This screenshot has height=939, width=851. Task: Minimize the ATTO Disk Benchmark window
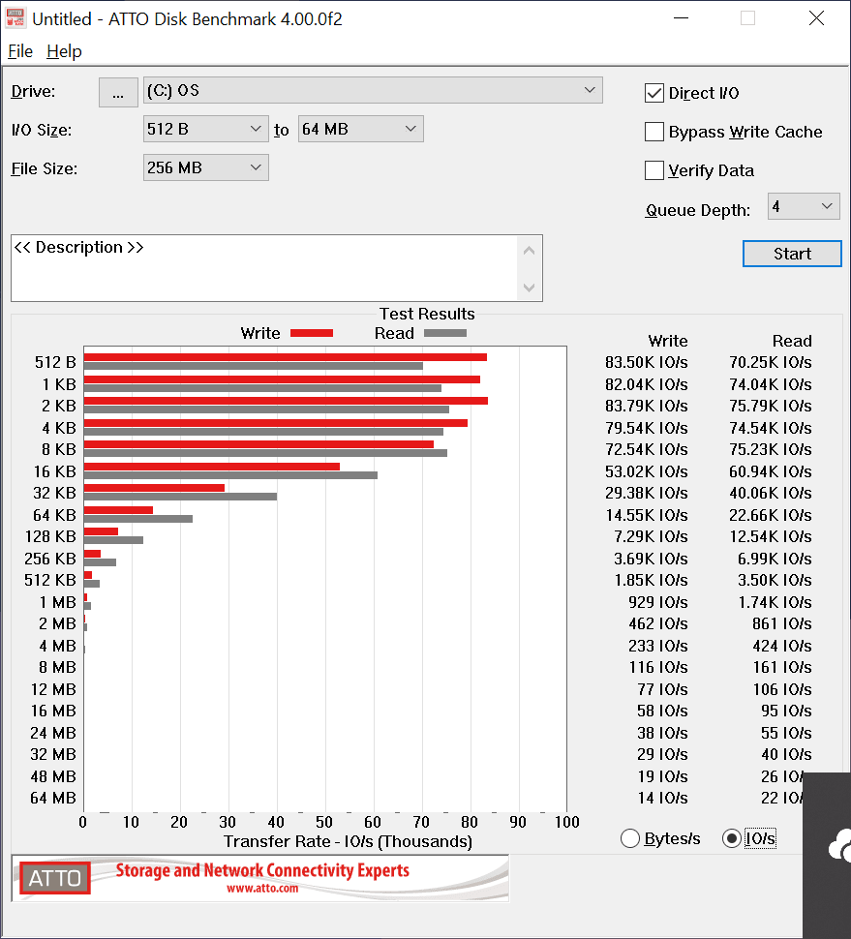[x=681, y=18]
